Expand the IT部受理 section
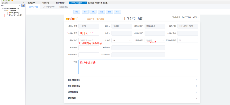The width and height of the screenshot is (230, 105). pos(132,98)
